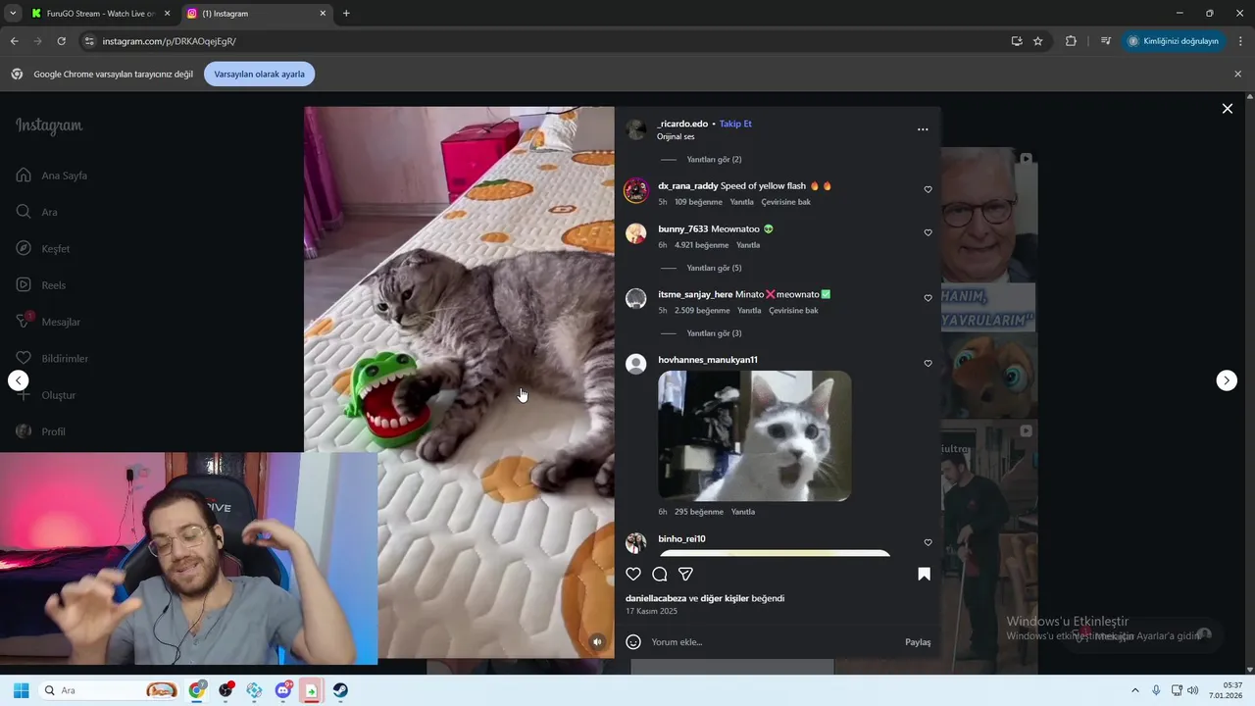The image size is (1255, 706).
Task: Open Windows Start menu
Action: point(21,690)
